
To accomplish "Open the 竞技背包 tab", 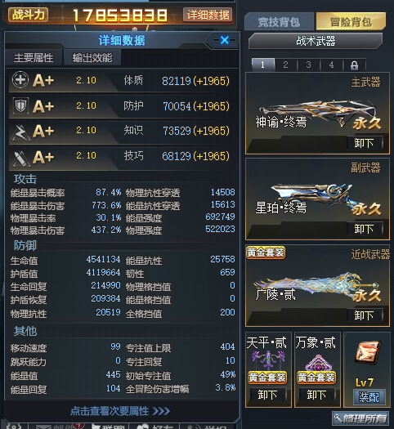I will tap(279, 22).
